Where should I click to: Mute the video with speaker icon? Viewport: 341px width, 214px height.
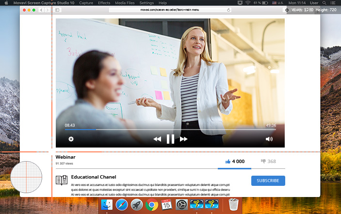[x=269, y=139]
